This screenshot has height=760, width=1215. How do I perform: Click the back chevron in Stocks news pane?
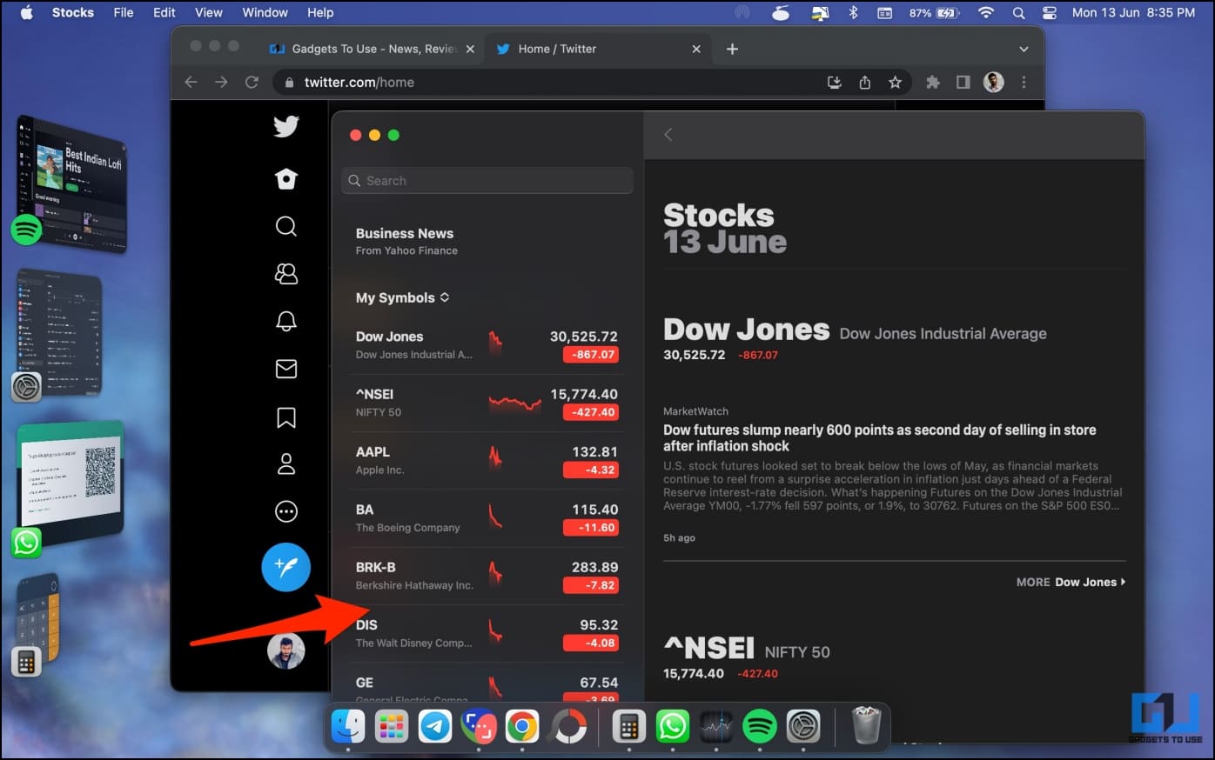tap(668, 135)
